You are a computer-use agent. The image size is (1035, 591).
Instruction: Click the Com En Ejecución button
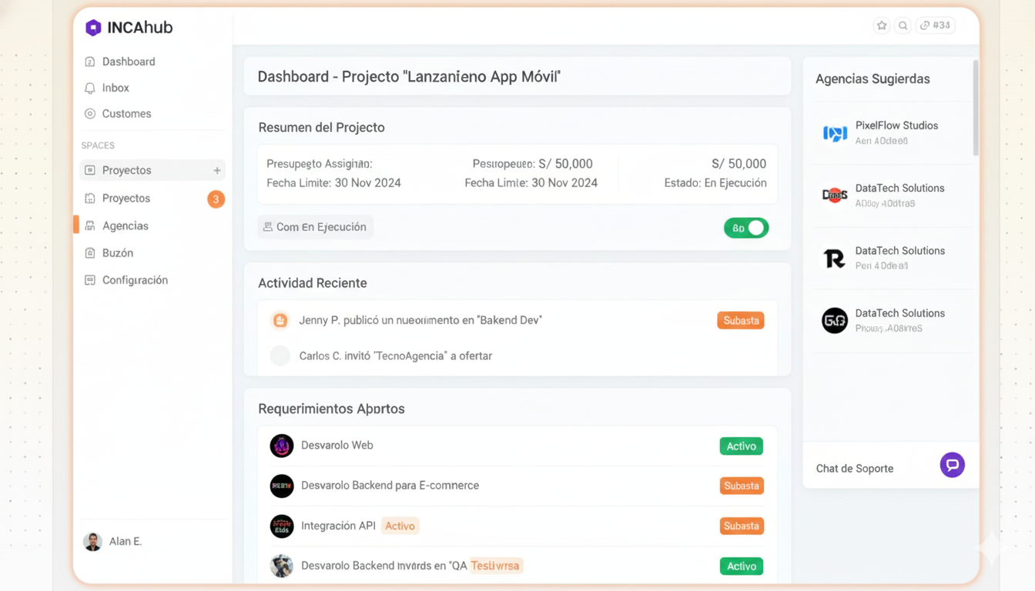pyautogui.click(x=315, y=227)
